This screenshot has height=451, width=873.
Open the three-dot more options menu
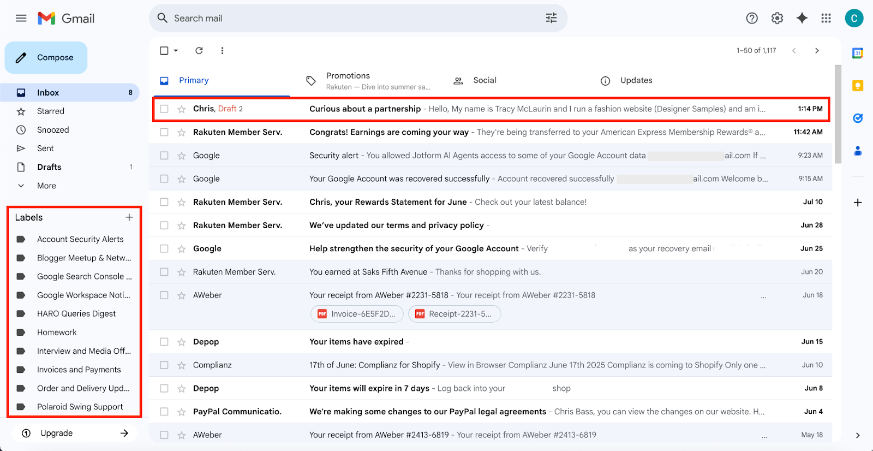point(222,51)
